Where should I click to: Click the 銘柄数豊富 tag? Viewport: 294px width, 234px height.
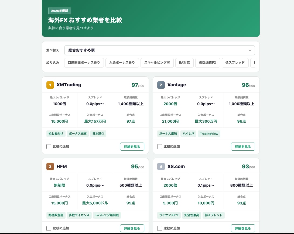[56, 215]
